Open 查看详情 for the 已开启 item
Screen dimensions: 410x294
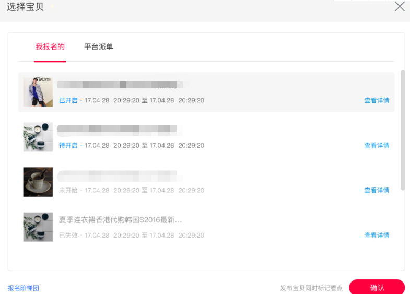pos(377,101)
